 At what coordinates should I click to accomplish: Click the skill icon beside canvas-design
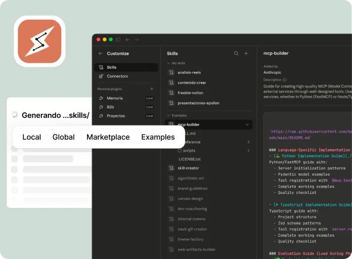click(x=171, y=199)
